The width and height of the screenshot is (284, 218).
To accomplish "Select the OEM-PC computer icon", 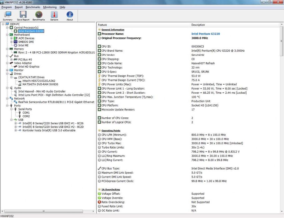I will pos(7,24).
